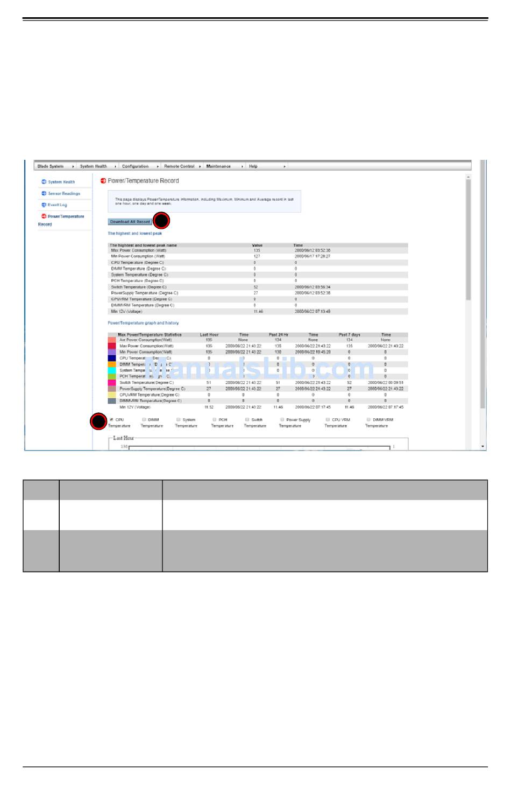Click the yellow CPUVRM Temperature color swatch
The width and height of the screenshot is (511, 795).
112,395
